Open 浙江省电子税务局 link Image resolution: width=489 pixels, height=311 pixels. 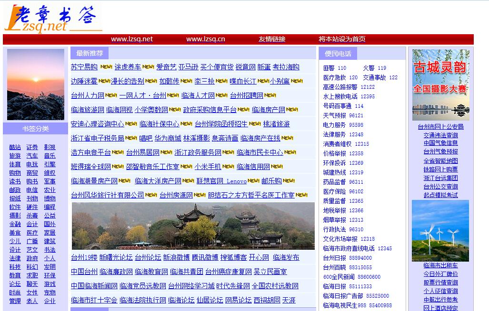click(x=97, y=138)
